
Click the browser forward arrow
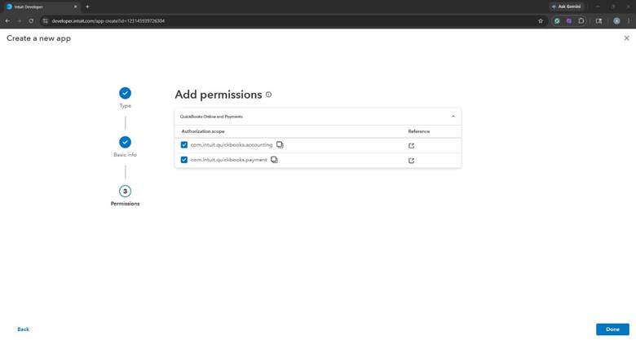click(19, 20)
